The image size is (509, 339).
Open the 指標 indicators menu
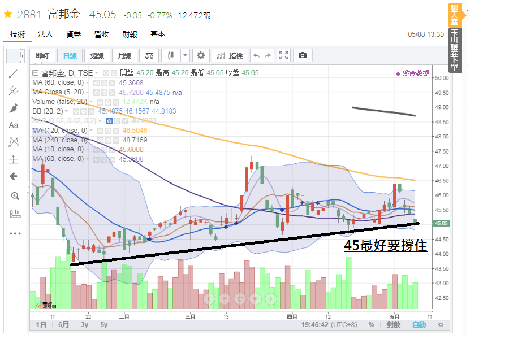point(230,55)
